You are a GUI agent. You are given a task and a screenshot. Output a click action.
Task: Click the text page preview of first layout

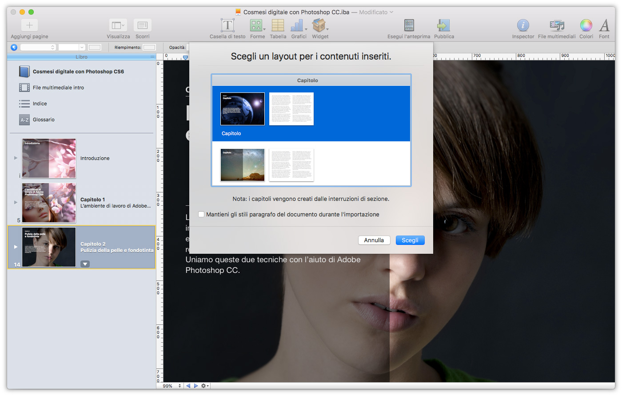pos(291,109)
